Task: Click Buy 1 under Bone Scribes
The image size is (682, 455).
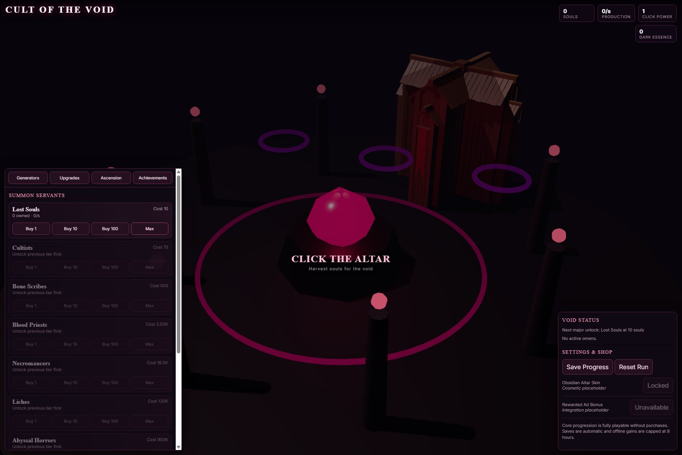Action: [31, 306]
